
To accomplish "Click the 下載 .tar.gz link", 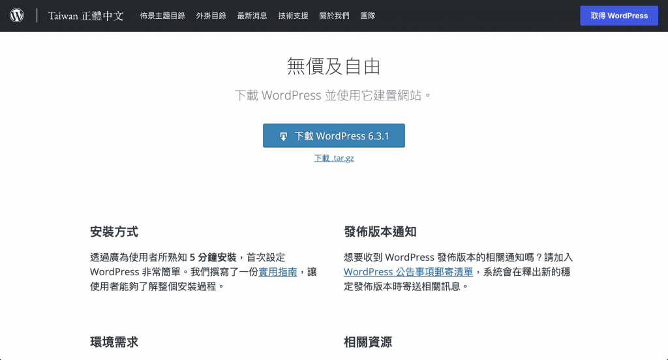I will tap(334, 158).
